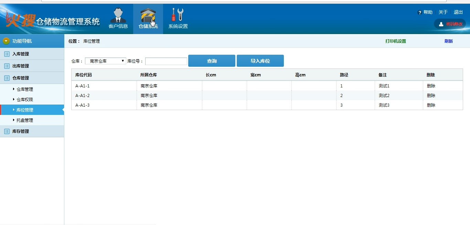Click the list icon beside 库存管理
Viewport: 470px width, 225px height.
[7, 131]
